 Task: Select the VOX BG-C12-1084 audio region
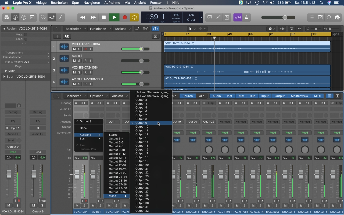(x=247, y=70)
